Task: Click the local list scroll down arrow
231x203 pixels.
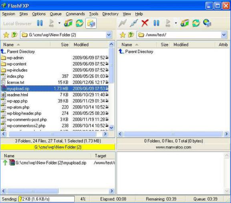Action: pos(111,128)
